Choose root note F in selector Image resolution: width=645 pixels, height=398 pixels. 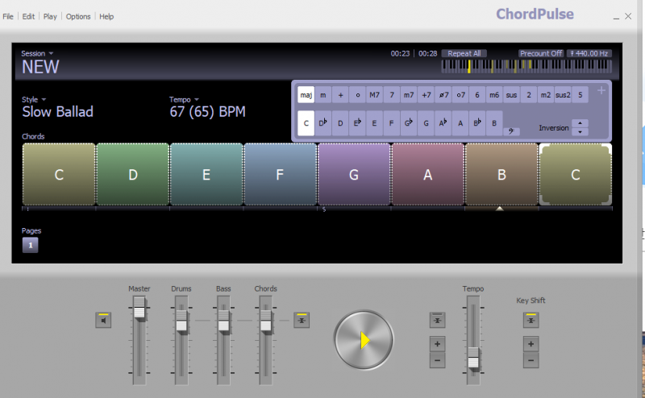click(392, 123)
